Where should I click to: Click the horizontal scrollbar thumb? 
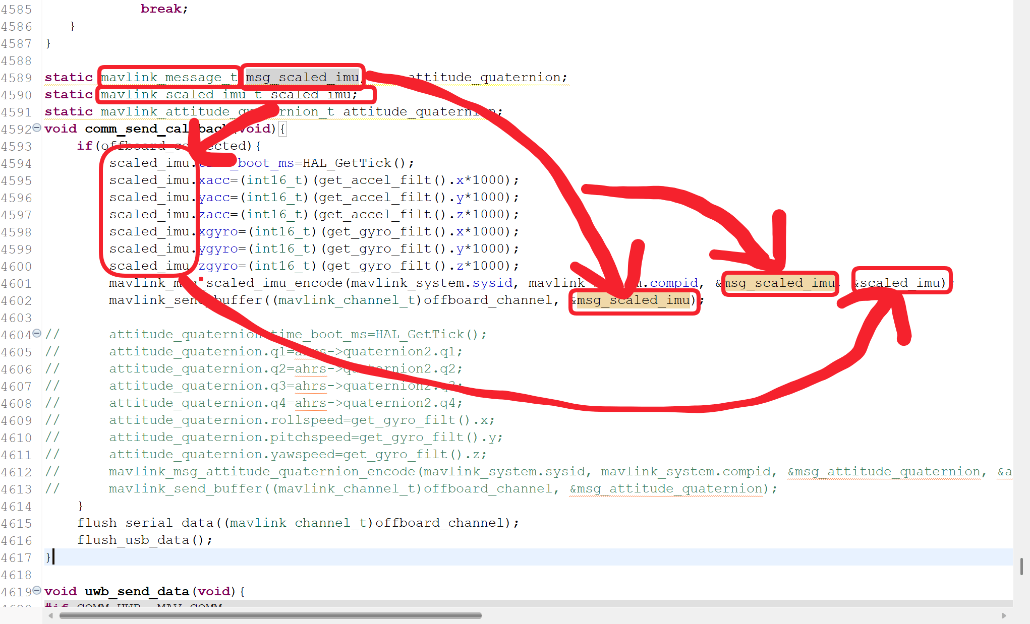point(270,615)
